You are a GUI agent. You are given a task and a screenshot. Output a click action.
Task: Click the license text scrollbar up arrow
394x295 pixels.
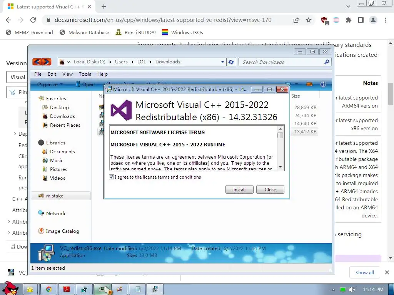click(x=280, y=129)
